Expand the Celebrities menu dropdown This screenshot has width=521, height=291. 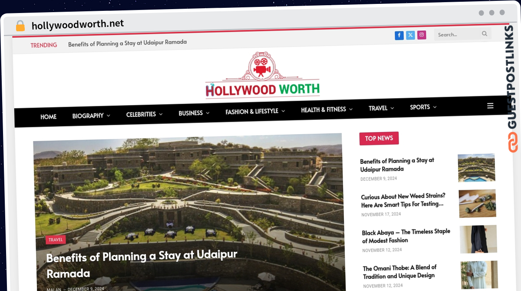(x=144, y=114)
